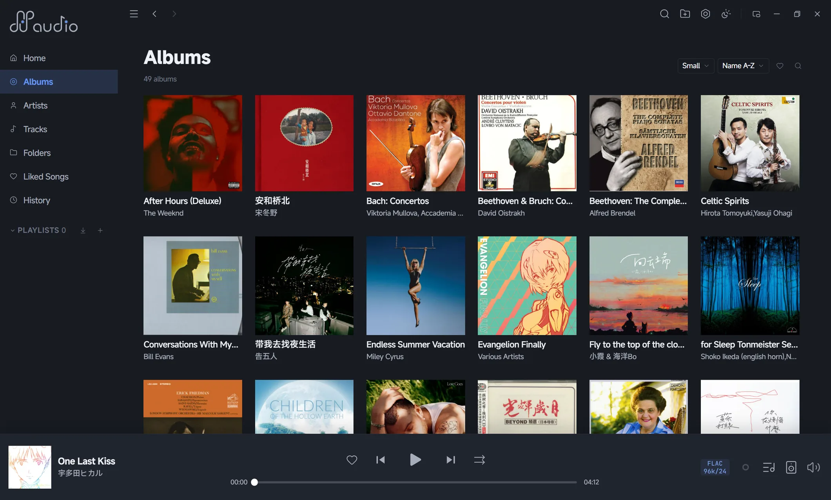Search within albums using magnifier icon

798,66
